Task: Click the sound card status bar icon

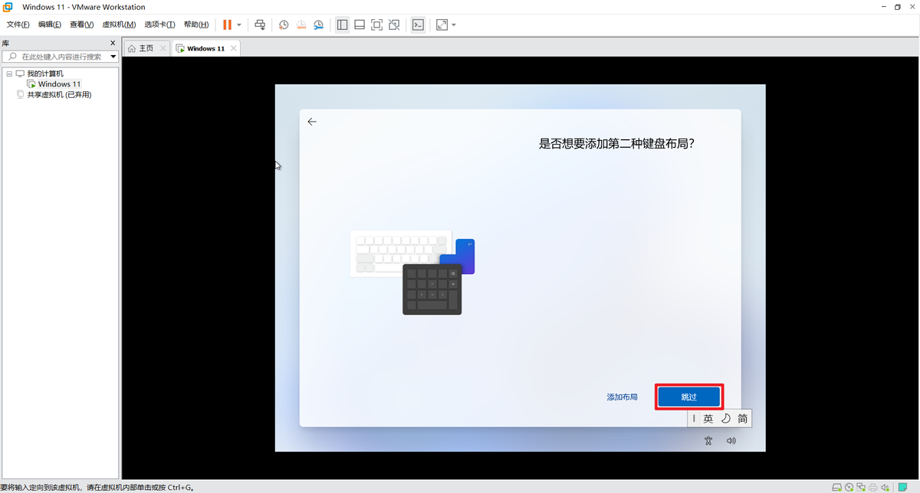Action: (x=886, y=488)
